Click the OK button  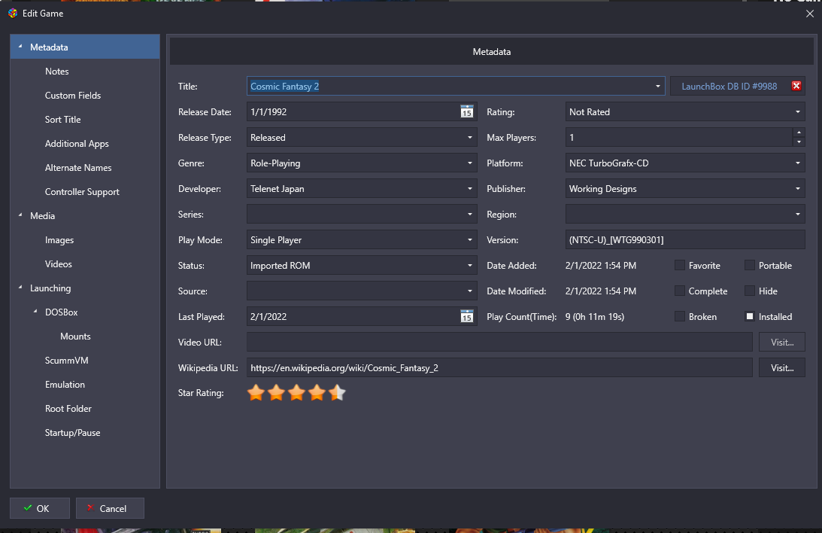[40, 508]
